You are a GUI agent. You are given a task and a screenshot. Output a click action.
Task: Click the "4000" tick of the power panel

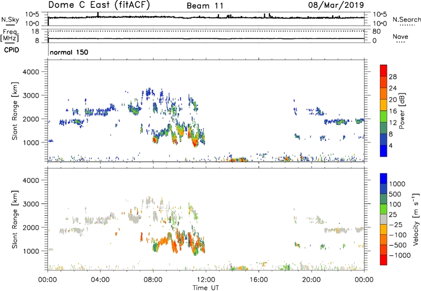tap(31, 72)
